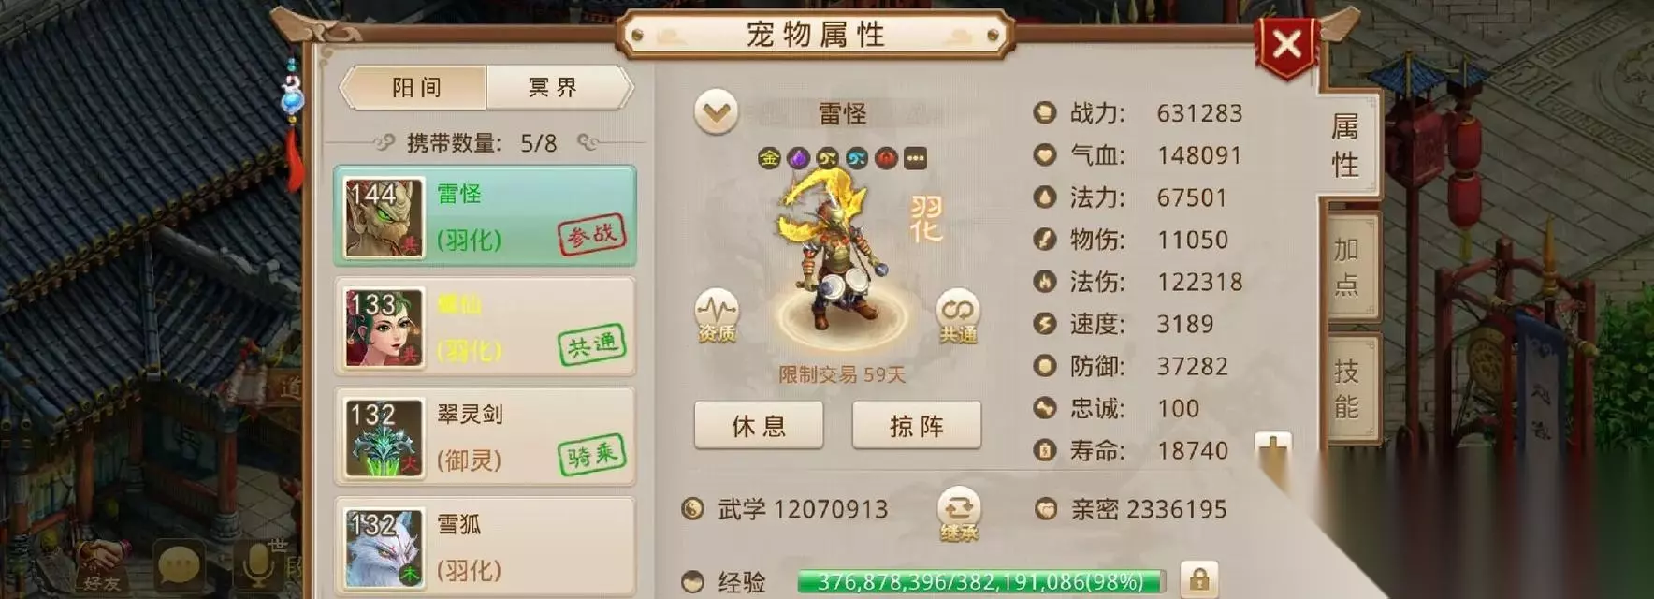Click the green experience progress bar
The image size is (1654, 599).
coord(980,582)
